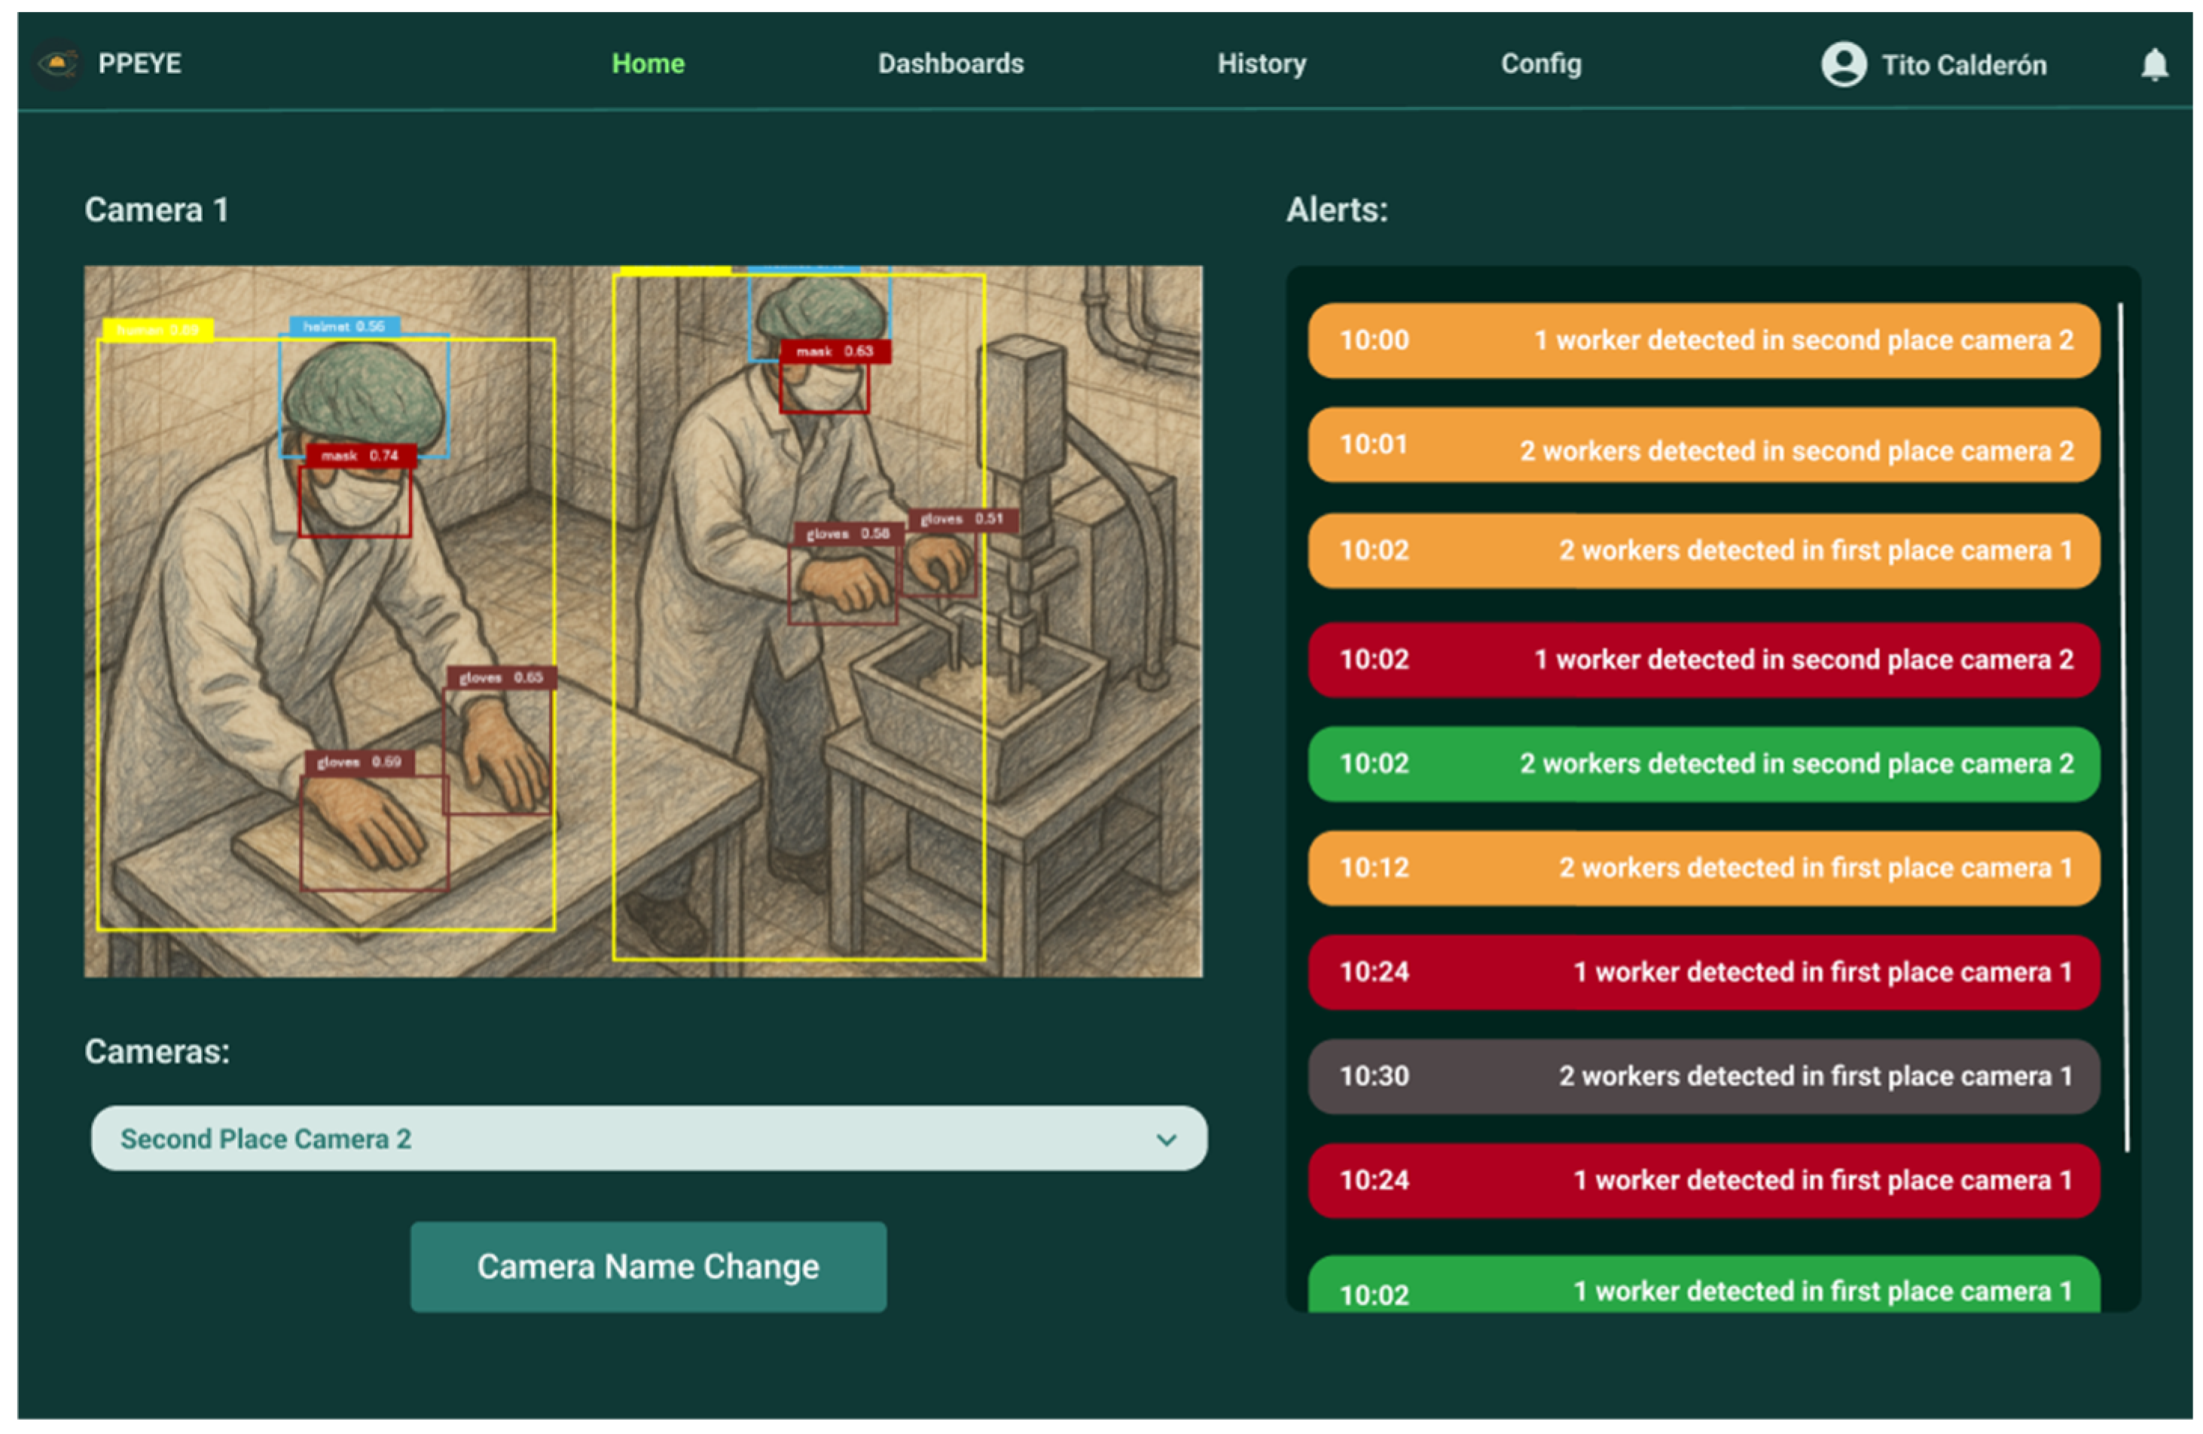Click the Camera 1 video feed
The image size is (2203, 1434).
coord(642,621)
